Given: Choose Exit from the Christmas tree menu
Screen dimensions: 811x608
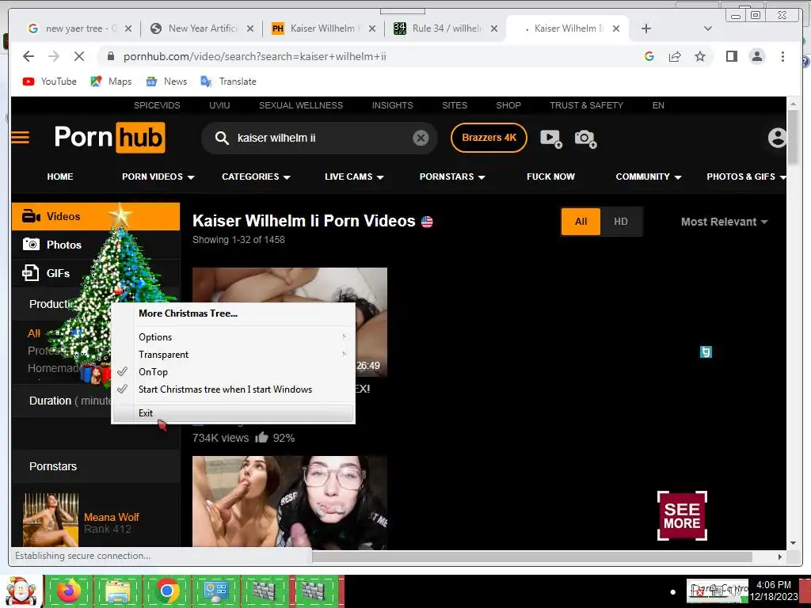Looking at the screenshot, I should (233, 413).
